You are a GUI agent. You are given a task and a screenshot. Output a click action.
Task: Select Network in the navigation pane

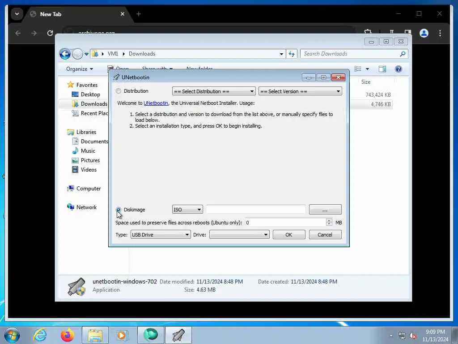click(86, 207)
